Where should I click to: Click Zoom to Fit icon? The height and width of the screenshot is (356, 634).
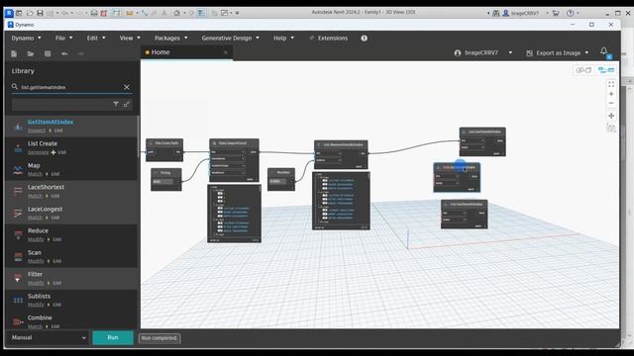pos(611,84)
